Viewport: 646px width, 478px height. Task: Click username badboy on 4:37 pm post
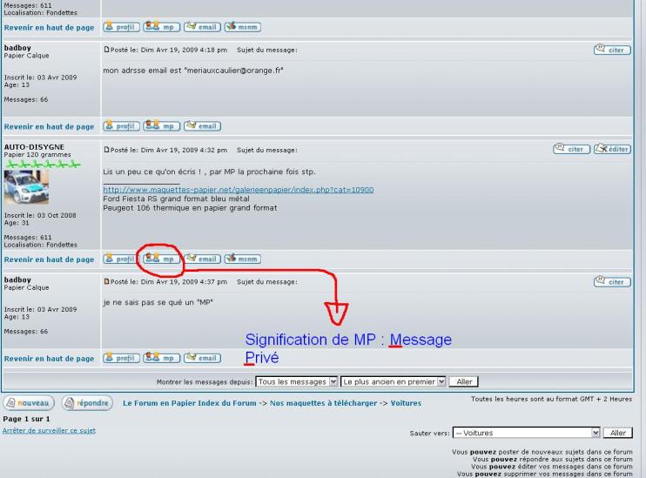tap(17, 279)
